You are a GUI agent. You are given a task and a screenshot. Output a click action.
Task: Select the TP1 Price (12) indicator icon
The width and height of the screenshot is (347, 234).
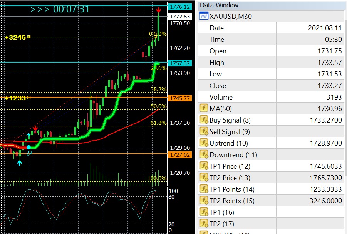click(204, 166)
